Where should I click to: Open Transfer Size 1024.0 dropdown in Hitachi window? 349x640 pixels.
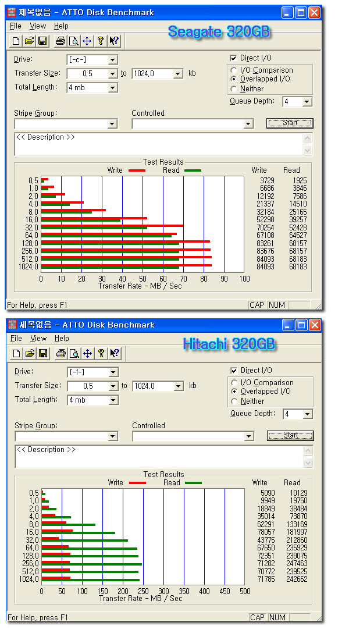(x=179, y=386)
